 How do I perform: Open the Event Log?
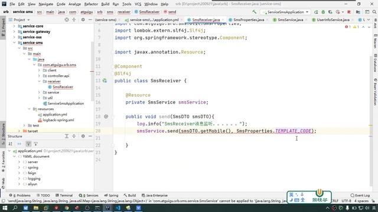pyautogui.click(x=360, y=196)
